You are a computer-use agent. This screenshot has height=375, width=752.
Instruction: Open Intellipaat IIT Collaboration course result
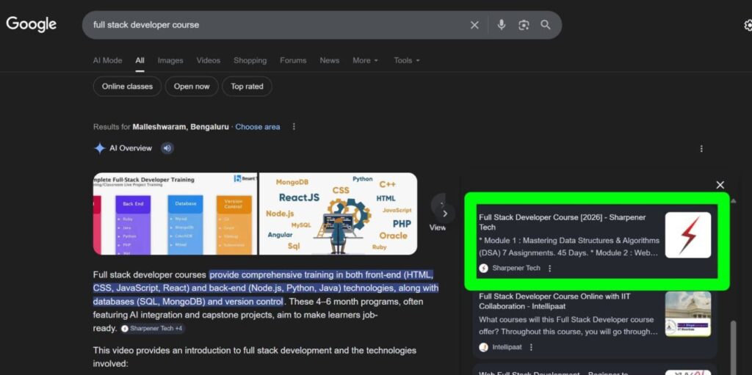[x=554, y=301]
